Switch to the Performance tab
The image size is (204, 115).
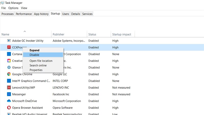(24, 14)
